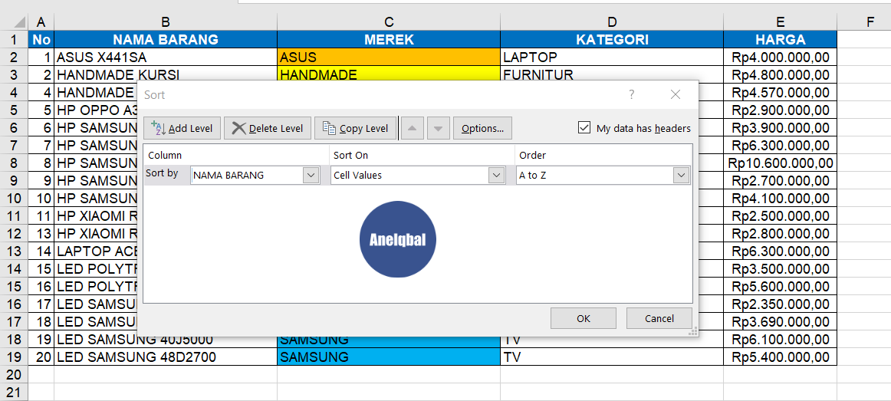The image size is (891, 401).
Task: Select price Rp4.570.000,00 cell
Action: (780, 92)
